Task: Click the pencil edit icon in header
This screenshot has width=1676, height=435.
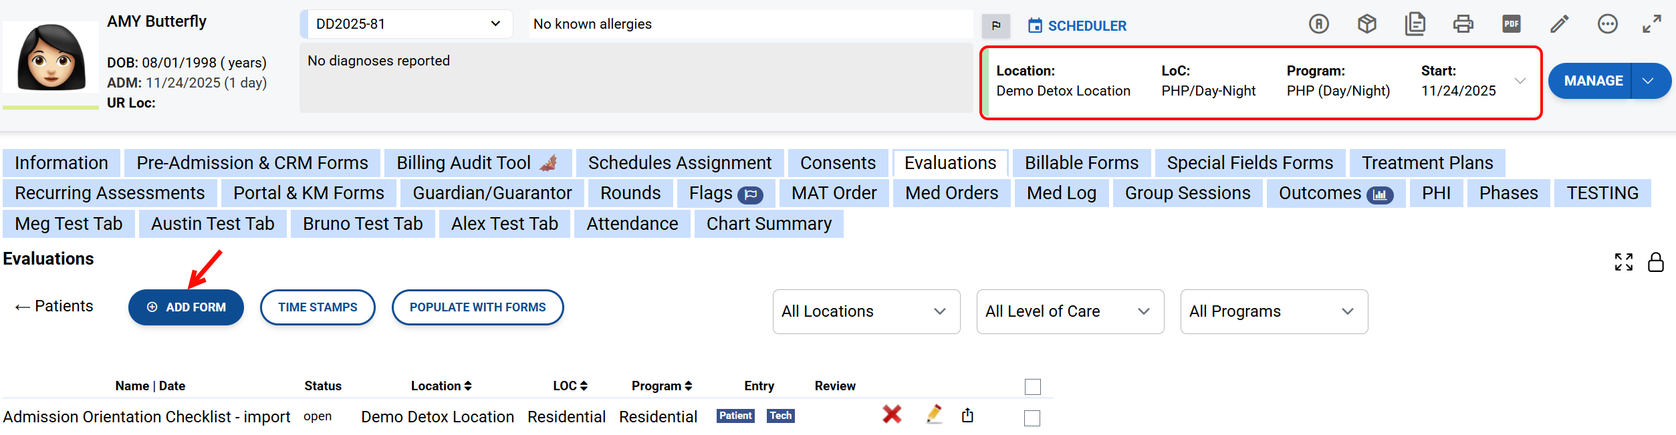Action: coord(1559,24)
